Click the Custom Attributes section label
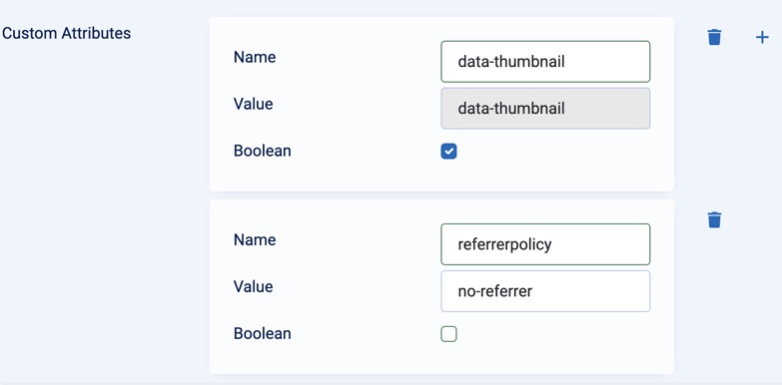 [x=66, y=33]
